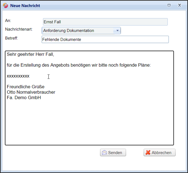Send the message with Senden
Image resolution: width=188 pixels, height=173 pixels.
(113, 153)
